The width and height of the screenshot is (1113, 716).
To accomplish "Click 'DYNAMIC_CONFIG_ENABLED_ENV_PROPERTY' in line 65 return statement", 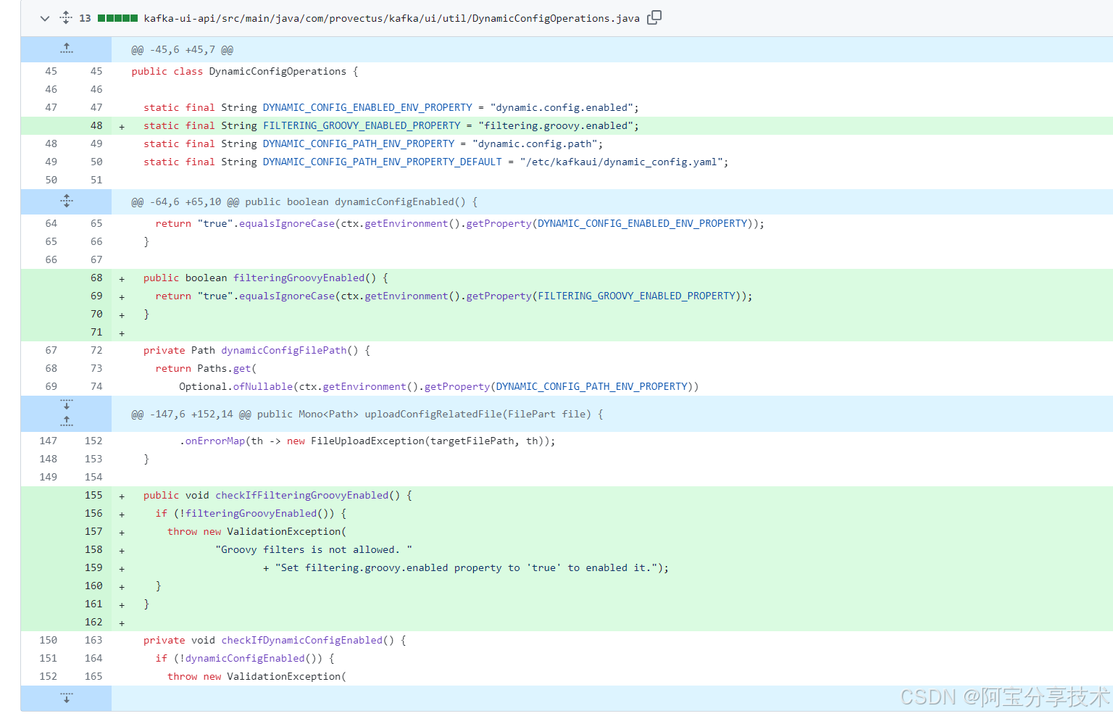I will pos(642,223).
